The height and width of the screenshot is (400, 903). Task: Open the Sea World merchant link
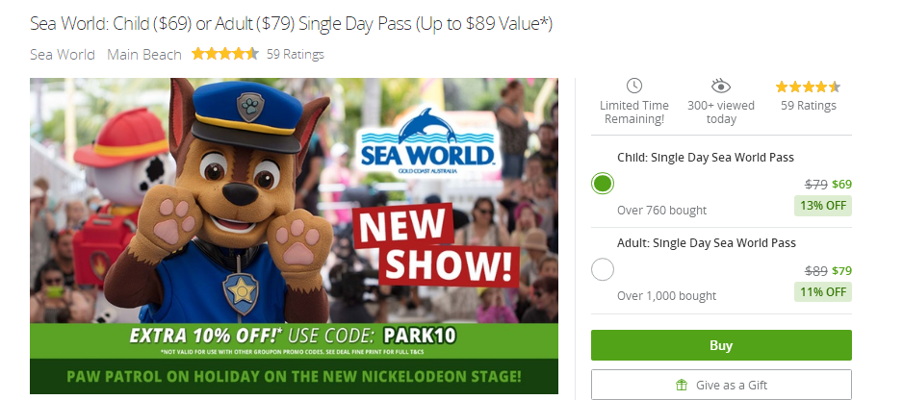click(x=63, y=55)
